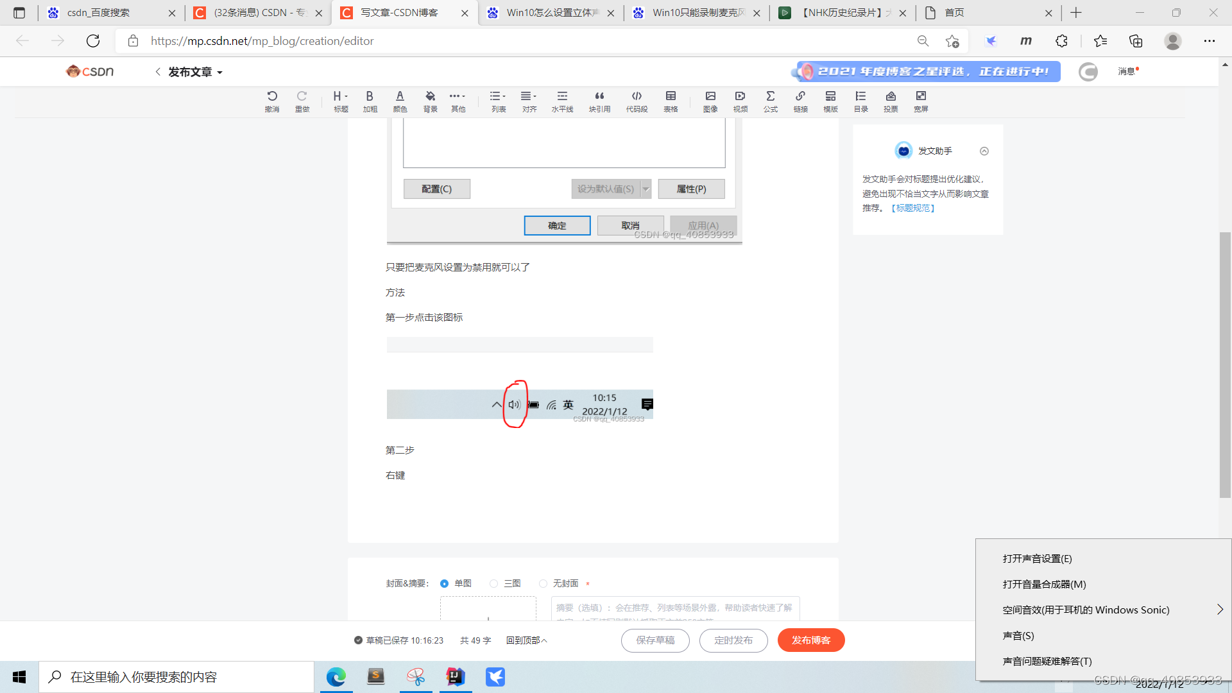The height and width of the screenshot is (693, 1232).
Task: Select the 单图 cover radio button
Action: (444, 583)
